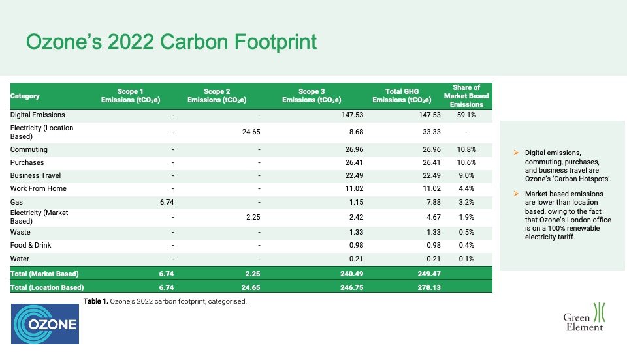
Task: Click the Green Element logo
Action: pyautogui.click(x=584, y=317)
